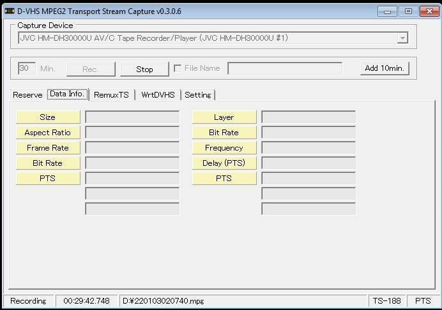Image resolution: width=442 pixels, height=310 pixels.
Task: Click file path D:¥220103020740.mpg
Action: (164, 301)
